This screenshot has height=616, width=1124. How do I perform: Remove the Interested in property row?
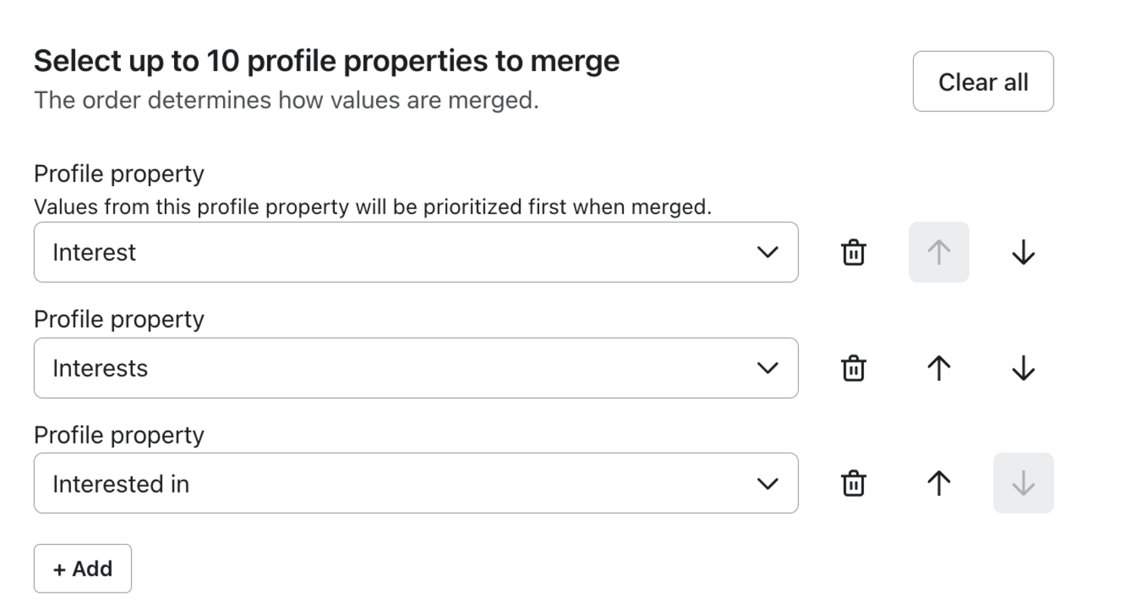point(853,484)
